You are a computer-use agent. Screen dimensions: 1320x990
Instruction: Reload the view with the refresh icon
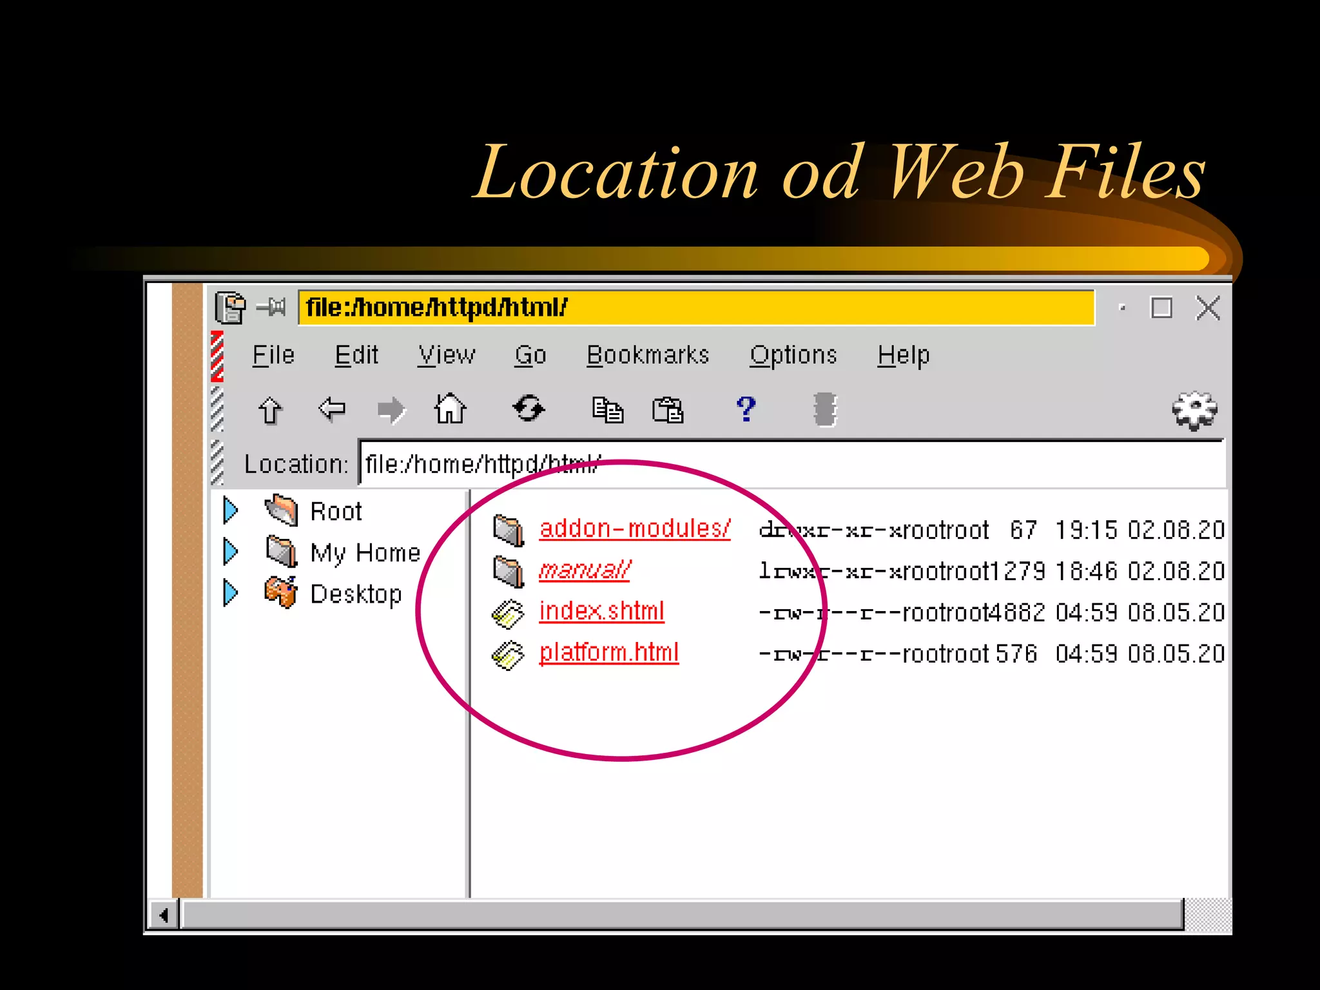[x=529, y=408]
